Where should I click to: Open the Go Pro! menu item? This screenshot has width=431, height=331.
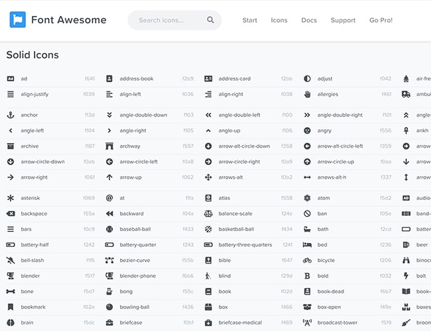[x=381, y=20]
